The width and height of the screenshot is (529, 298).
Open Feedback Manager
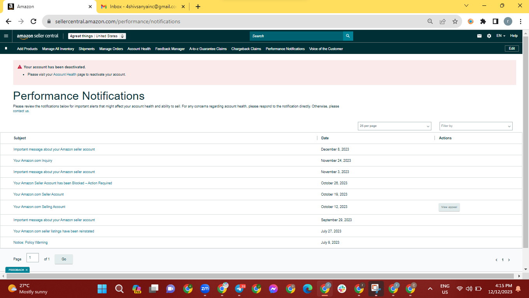tap(170, 49)
